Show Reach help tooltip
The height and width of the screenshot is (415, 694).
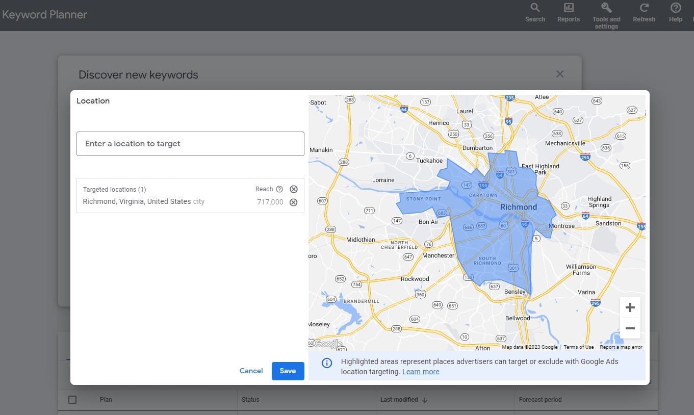click(279, 189)
